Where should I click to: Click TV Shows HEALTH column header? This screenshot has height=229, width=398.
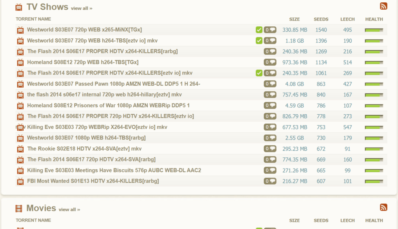[374, 19]
